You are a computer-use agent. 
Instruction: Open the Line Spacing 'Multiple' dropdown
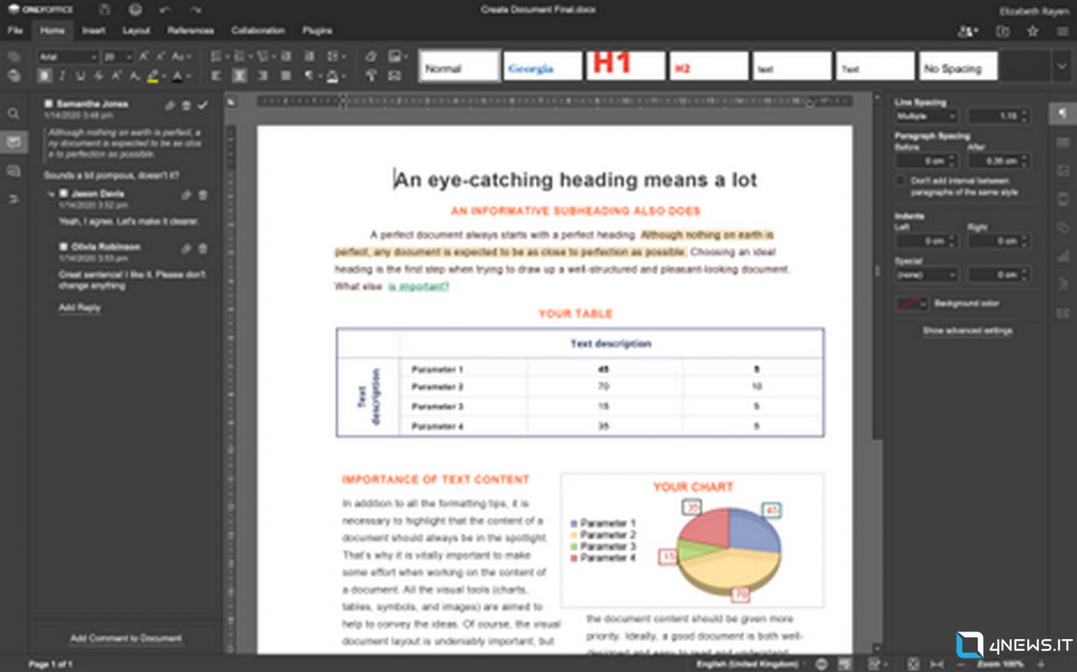click(927, 116)
